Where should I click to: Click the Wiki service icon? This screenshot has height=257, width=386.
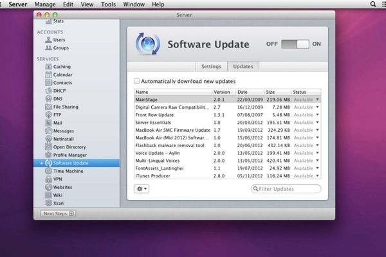48,195
